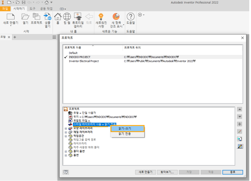The image size is (251, 181).
Task: Click the dialog help question button
Action: click(x=66, y=172)
